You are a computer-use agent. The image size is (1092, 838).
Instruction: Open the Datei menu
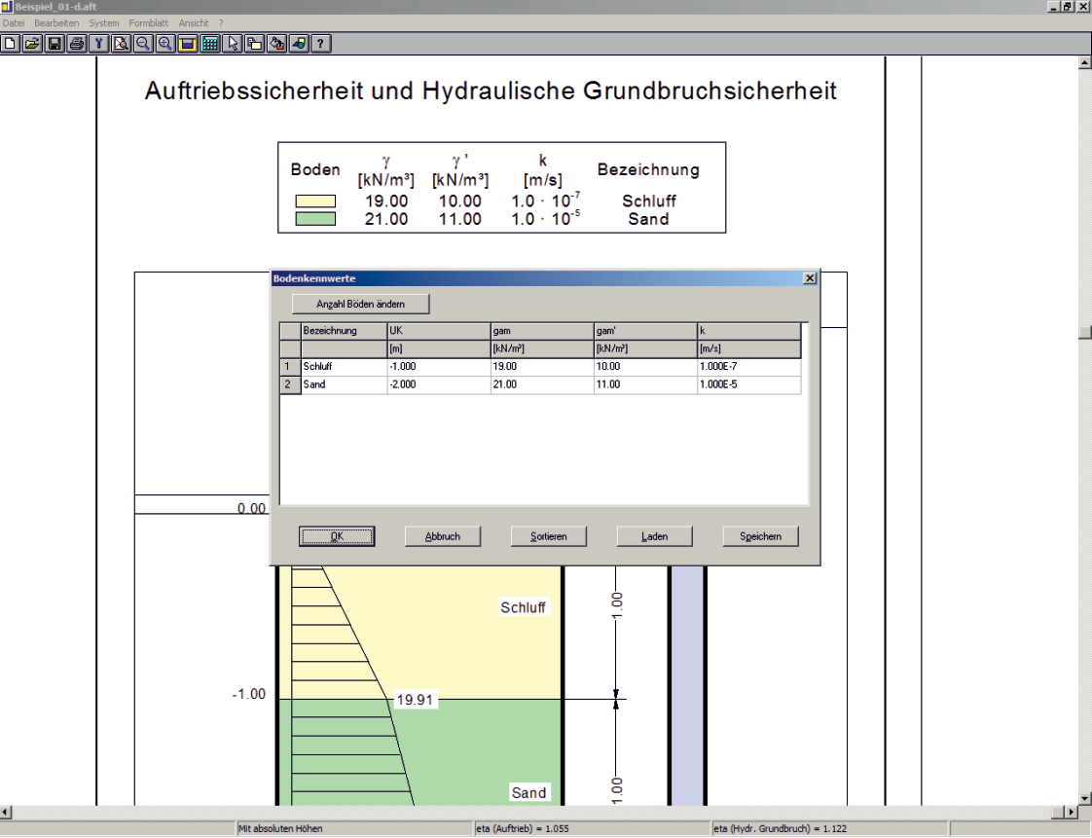coord(14,22)
